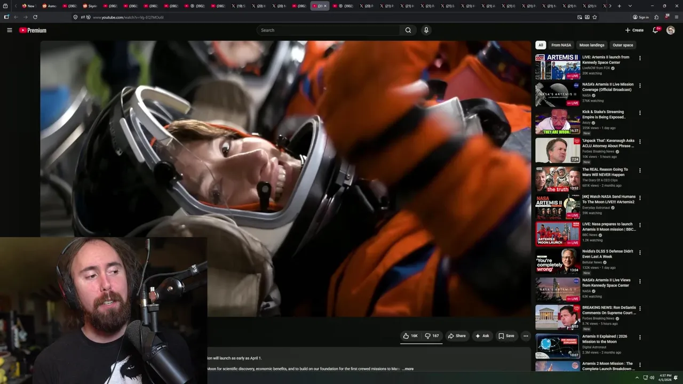The width and height of the screenshot is (683, 384).
Task: Open options for Kavanaugh 'Unpack That' video
Action: (x=640, y=142)
